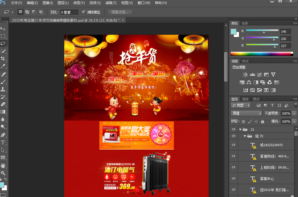The height and width of the screenshot is (197, 298).
Task: Add a Curves adjustment
Action: pyautogui.click(x=259, y=74)
